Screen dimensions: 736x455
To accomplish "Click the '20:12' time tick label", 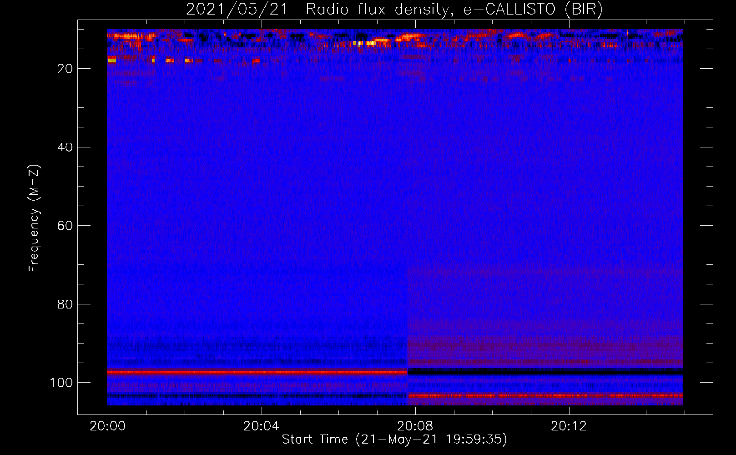I will point(569,426).
